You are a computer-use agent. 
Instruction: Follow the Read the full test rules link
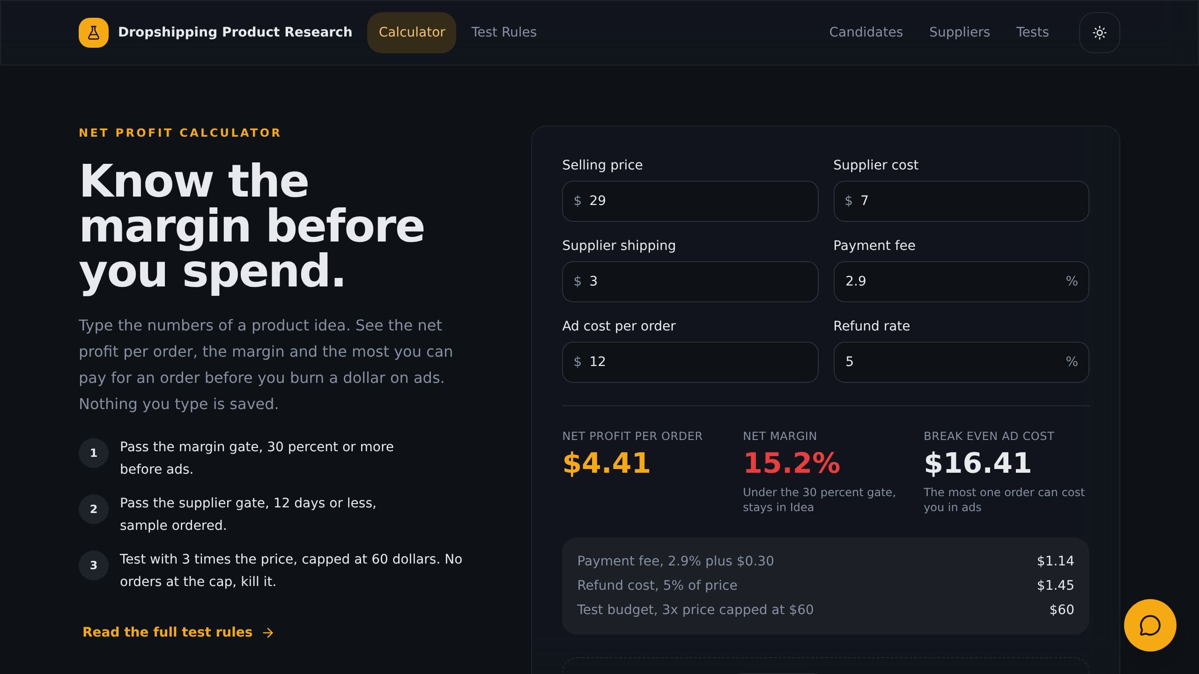click(178, 632)
